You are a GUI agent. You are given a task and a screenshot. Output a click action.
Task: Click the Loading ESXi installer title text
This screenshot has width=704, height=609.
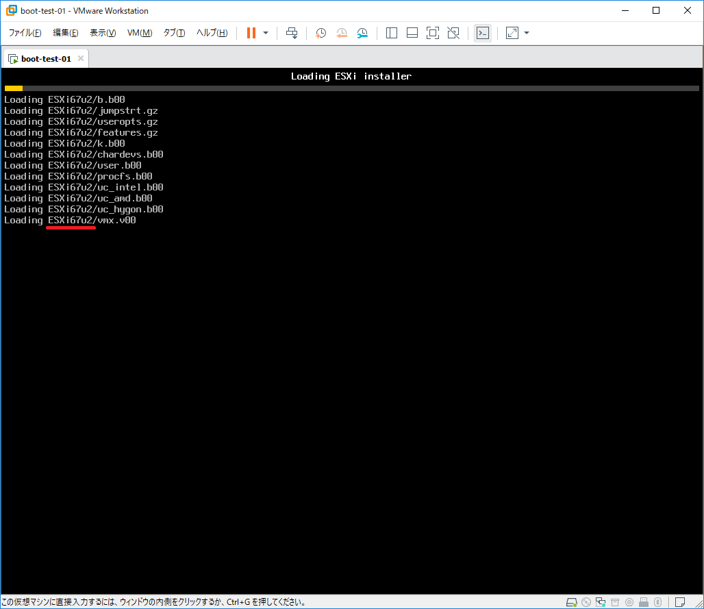(x=351, y=76)
